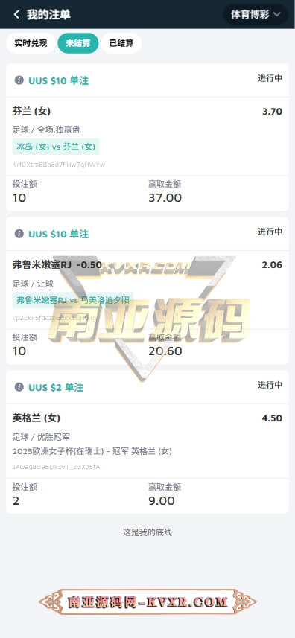Click the 3.70 odds on Finland bet
This screenshot has height=638, width=295.
click(x=272, y=112)
